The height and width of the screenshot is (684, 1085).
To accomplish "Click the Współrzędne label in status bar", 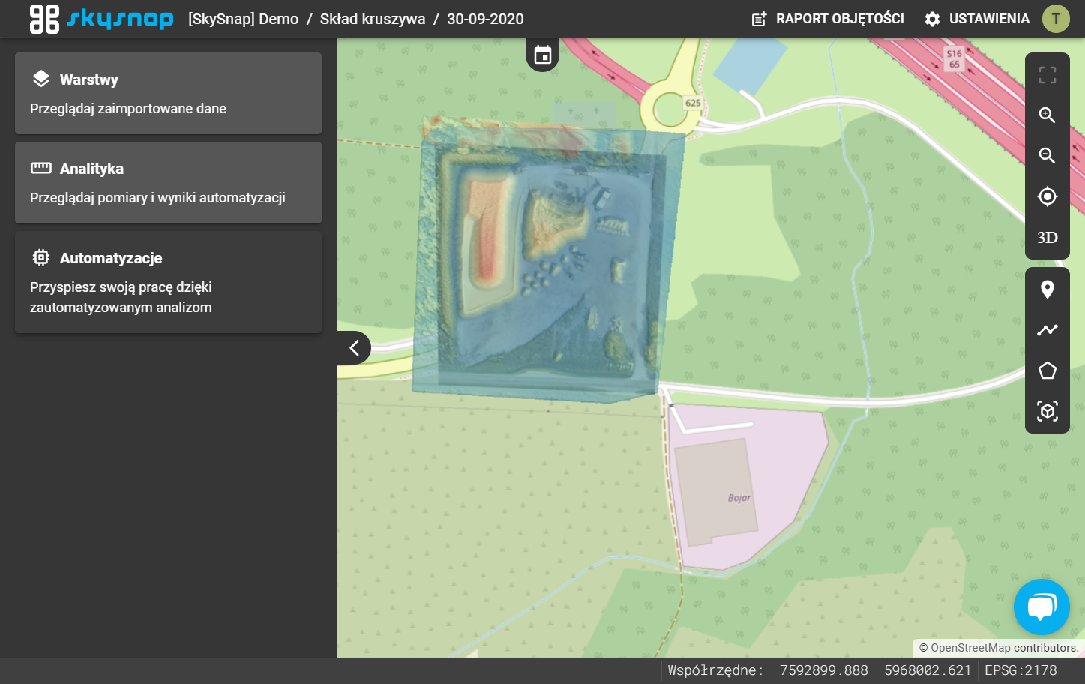I will (x=715, y=670).
